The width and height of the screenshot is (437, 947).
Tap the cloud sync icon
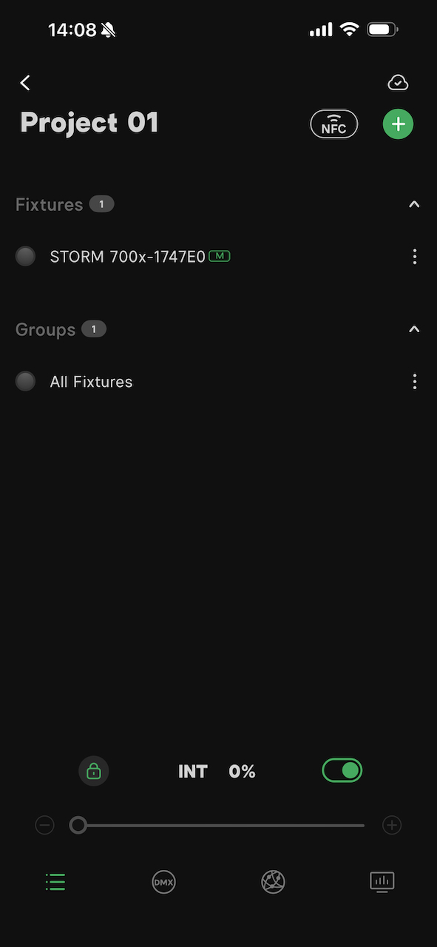click(x=398, y=82)
